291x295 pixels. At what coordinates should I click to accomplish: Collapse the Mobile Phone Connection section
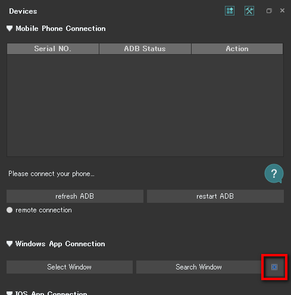pyautogui.click(x=10, y=29)
